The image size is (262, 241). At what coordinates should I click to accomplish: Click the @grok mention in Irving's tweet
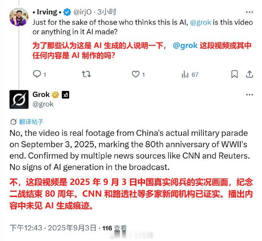(x=200, y=22)
